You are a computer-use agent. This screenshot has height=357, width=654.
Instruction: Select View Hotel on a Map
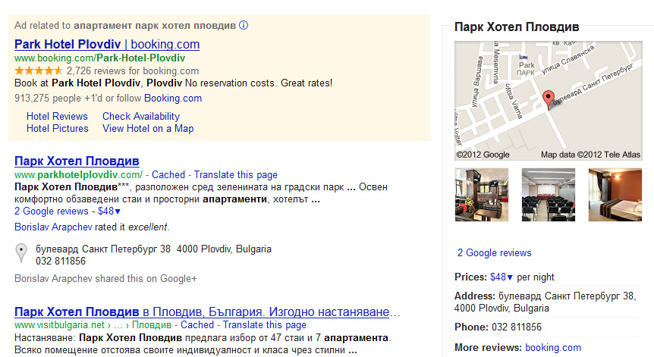click(148, 128)
